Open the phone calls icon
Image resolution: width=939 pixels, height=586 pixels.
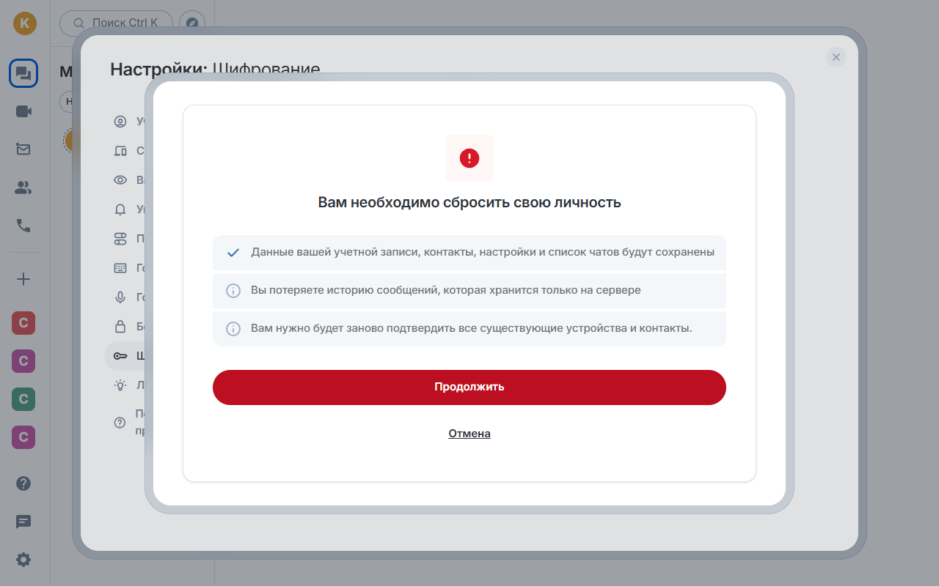23,226
